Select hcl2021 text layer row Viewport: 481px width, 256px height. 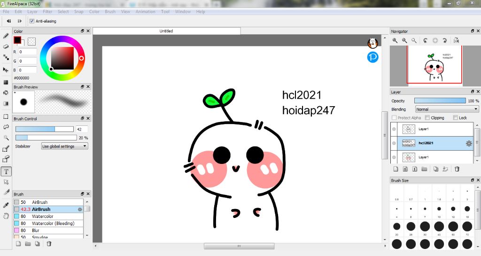(x=432, y=143)
